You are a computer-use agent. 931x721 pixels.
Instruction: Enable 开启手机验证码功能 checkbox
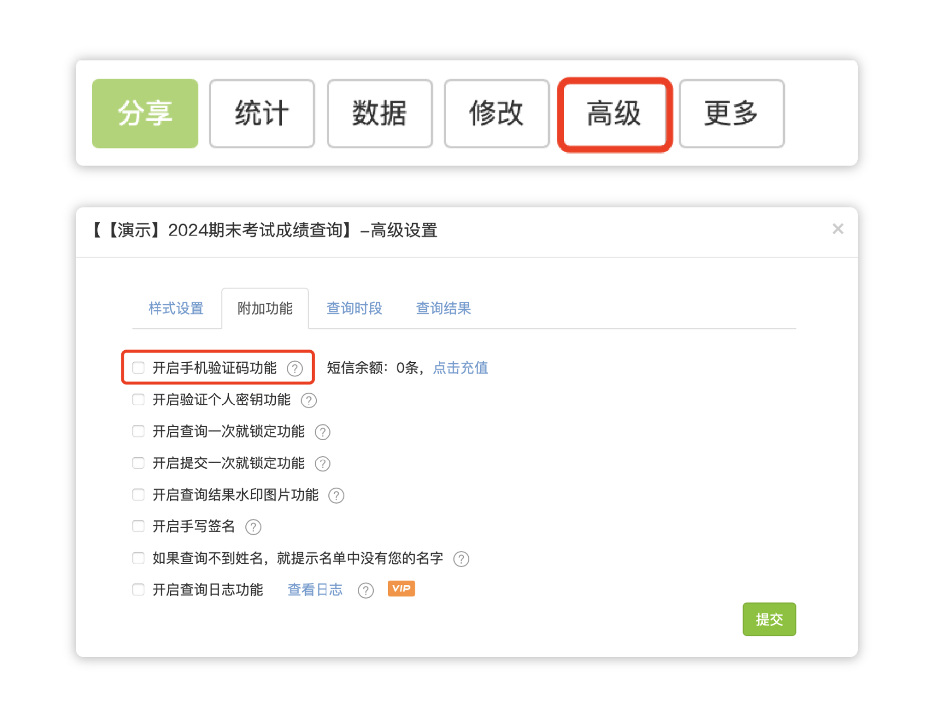(138, 368)
